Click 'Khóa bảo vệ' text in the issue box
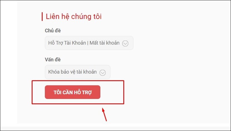Screen dimensions: 231x131 [x=61, y=72]
